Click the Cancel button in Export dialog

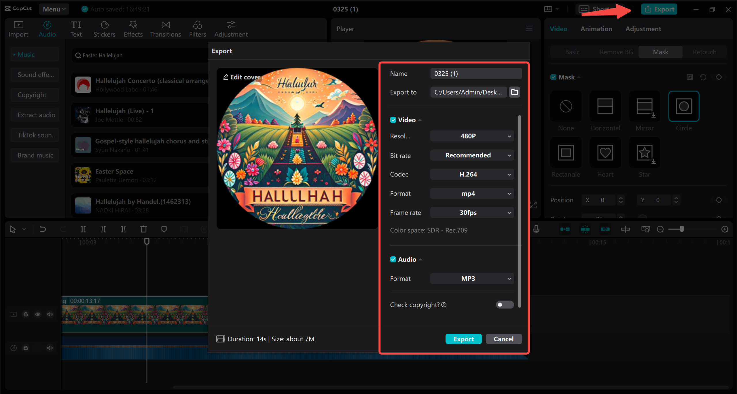pos(503,339)
